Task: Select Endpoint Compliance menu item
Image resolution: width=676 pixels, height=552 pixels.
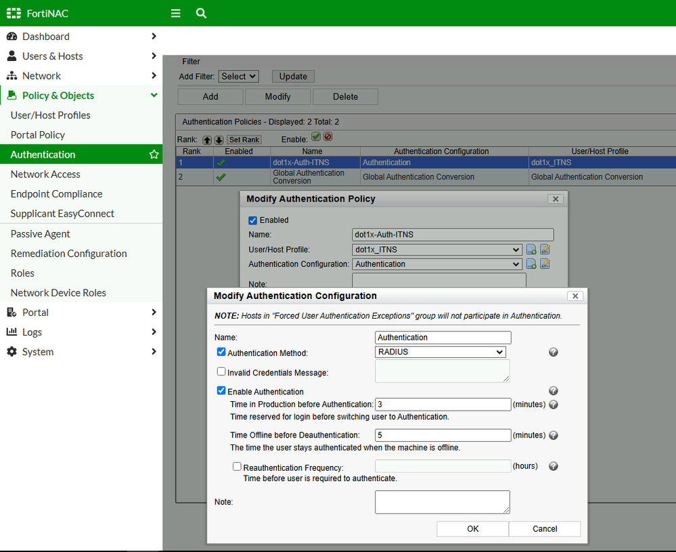Action: (x=56, y=193)
